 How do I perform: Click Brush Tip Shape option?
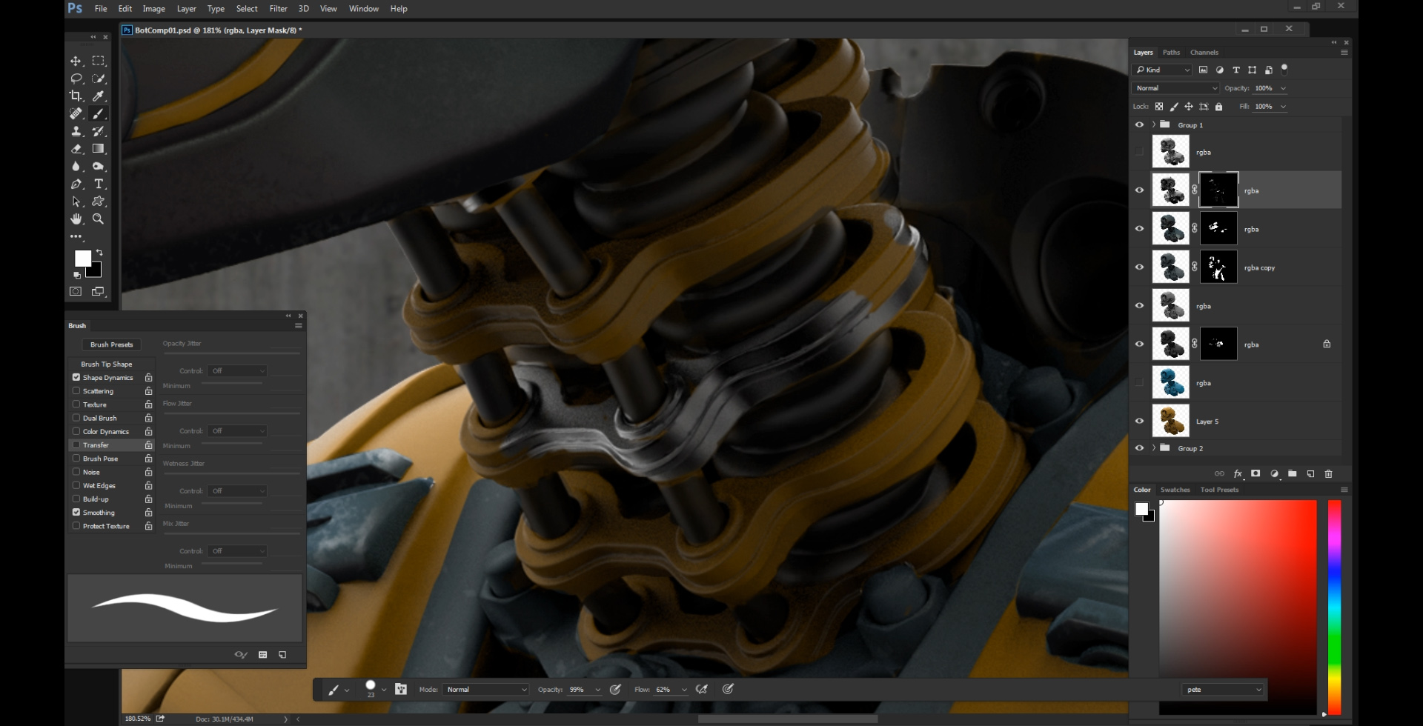[106, 364]
